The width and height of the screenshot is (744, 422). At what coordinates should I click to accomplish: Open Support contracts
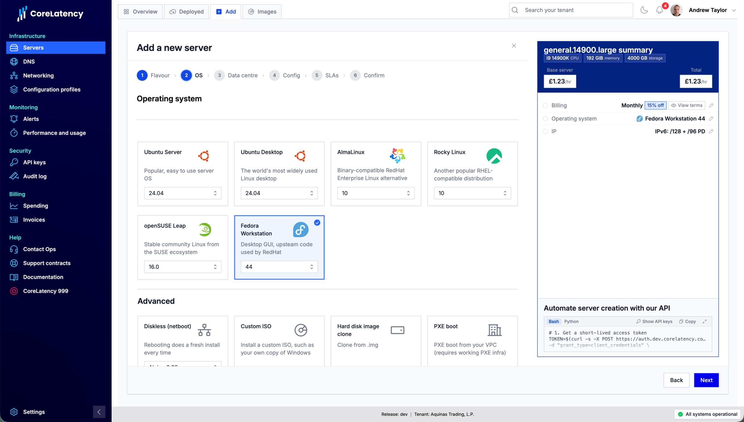[x=56, y=263]
